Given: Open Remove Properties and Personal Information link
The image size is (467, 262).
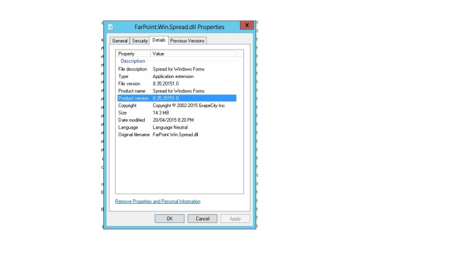Looking at the screenshot, I should [x=158, y=201].
